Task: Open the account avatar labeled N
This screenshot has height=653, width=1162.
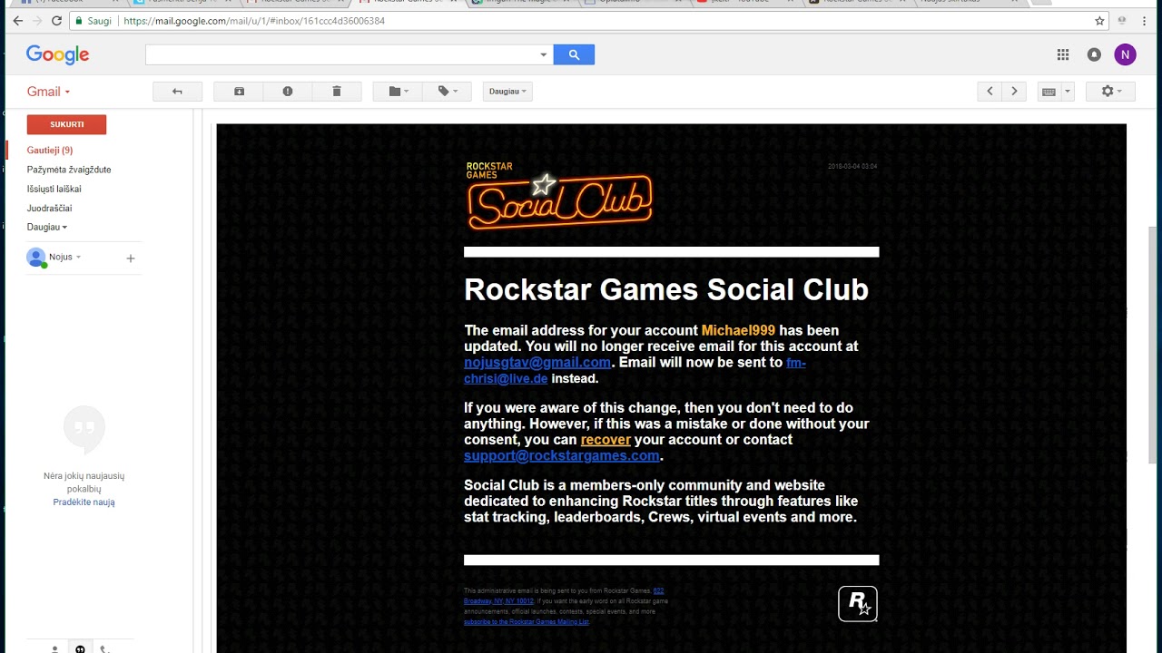Action: point(1125,55)
